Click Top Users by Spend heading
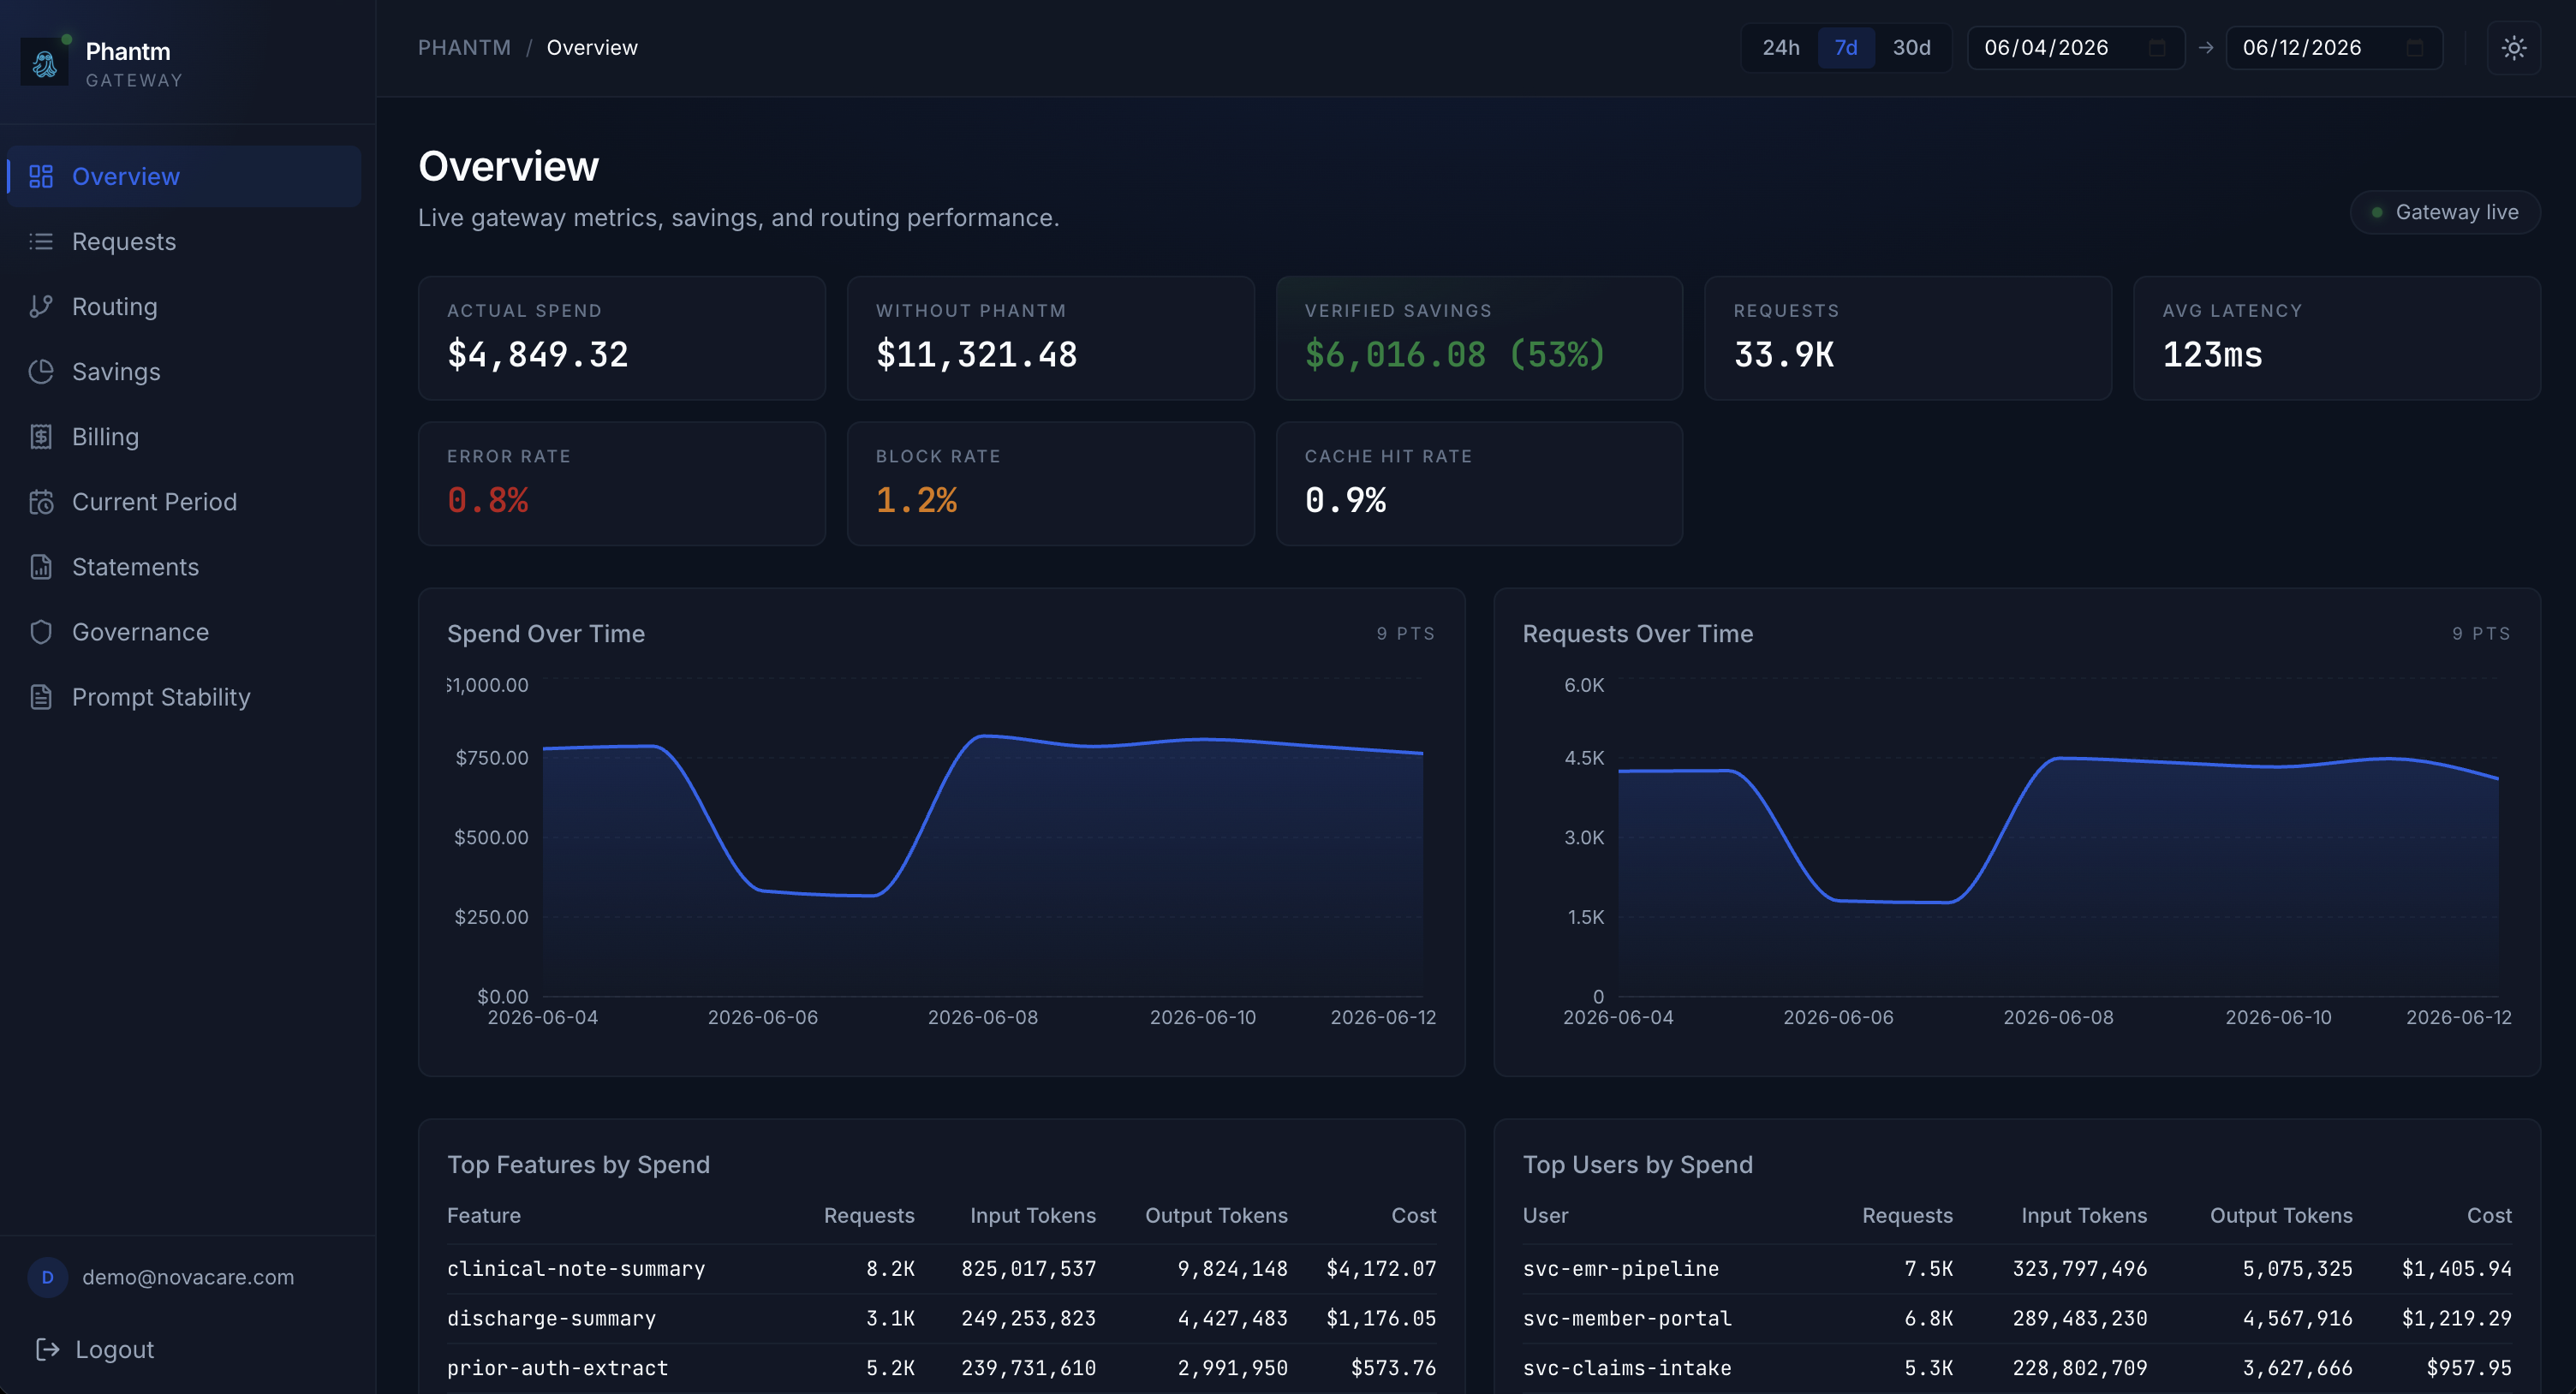 pyautogui.click(x=1637, y=1164)
